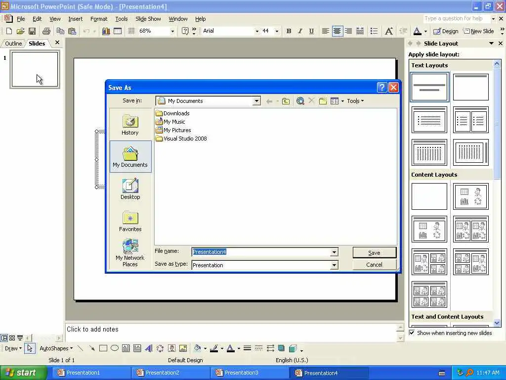Click the New Slide button
506x380 pixels.
[x=478, y=31]
